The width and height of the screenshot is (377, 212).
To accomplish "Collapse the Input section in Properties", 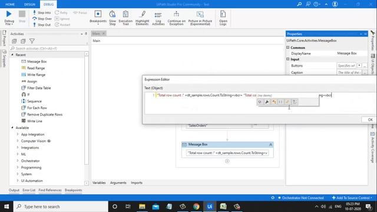I will [x=288, y=59].
